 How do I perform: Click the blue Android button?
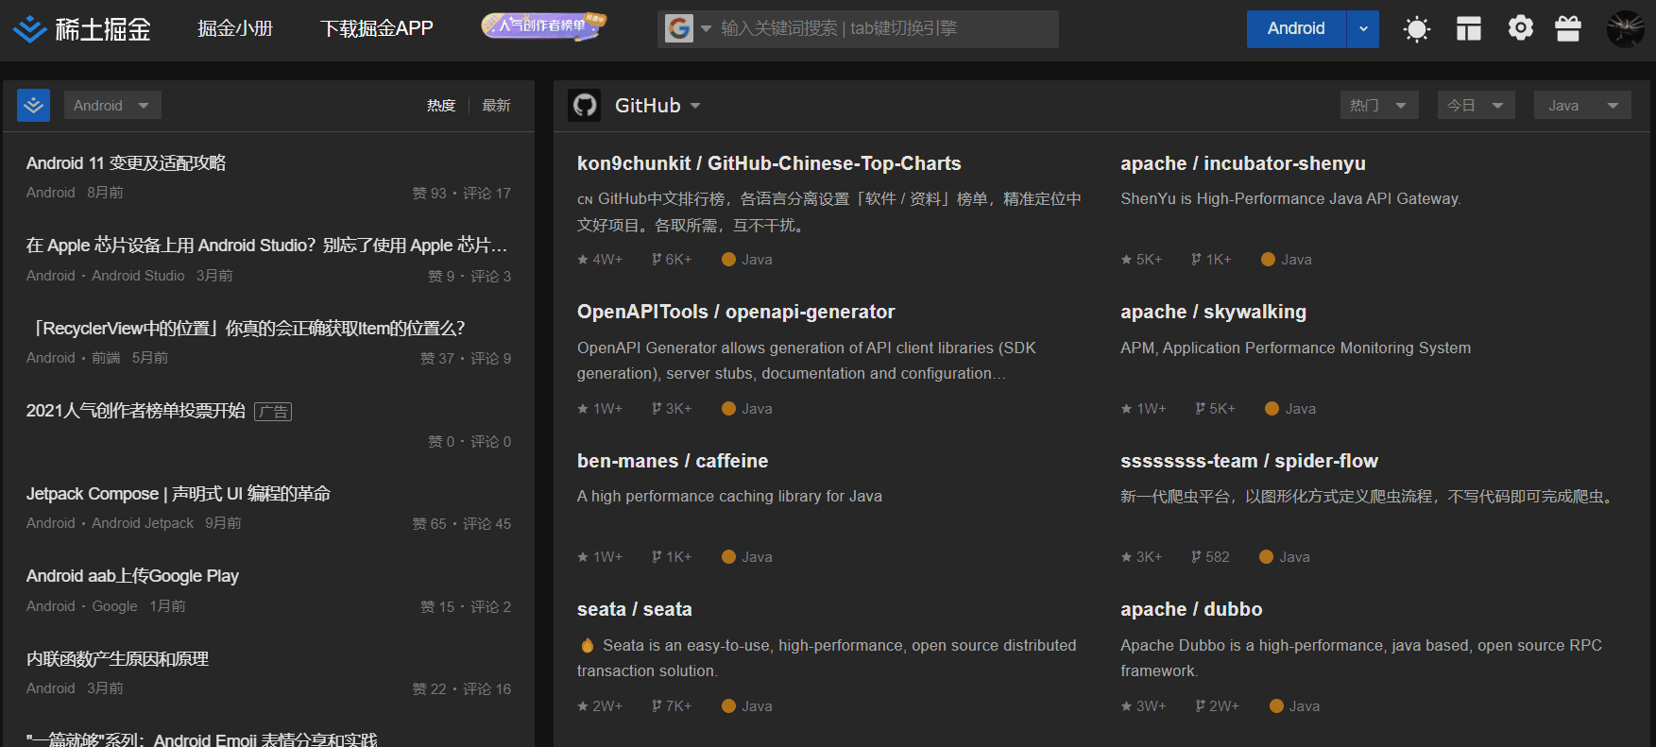1296,29
